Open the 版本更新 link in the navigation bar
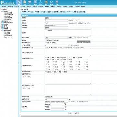117x117 pixels. click(x=83, y=7)
